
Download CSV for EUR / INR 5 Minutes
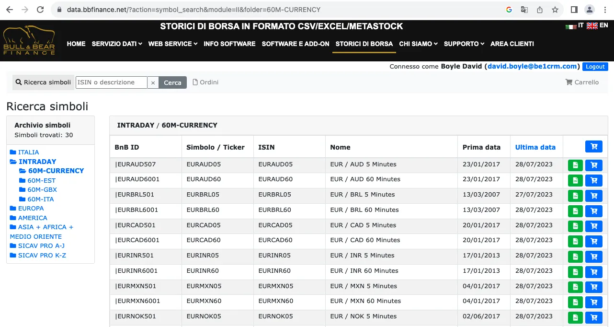pos(575,257)
